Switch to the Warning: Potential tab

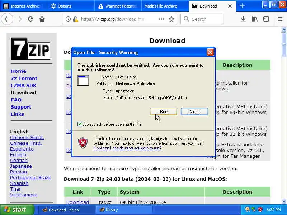pos(118,6)
